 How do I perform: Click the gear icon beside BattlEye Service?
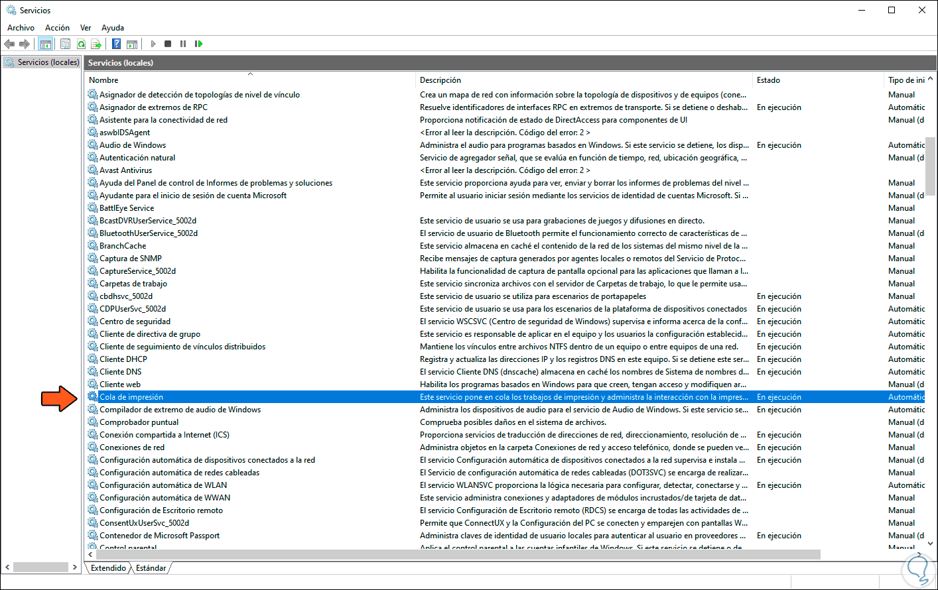(93, 208)
